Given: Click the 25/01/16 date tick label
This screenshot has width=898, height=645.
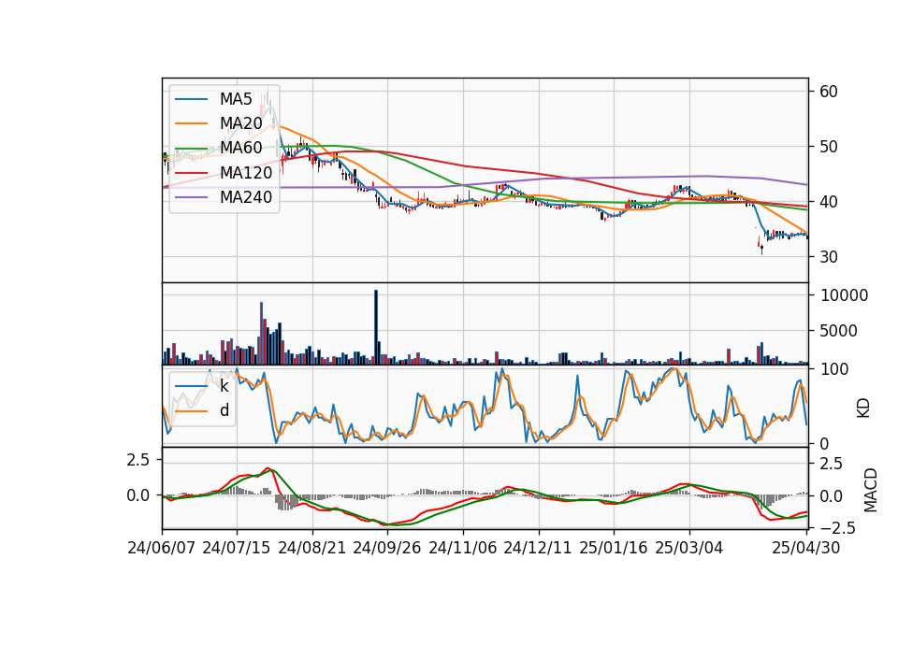Looking at the screenshot, I should [614, 548].
